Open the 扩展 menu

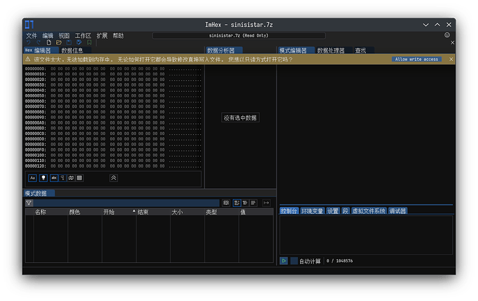pos(102,35)
